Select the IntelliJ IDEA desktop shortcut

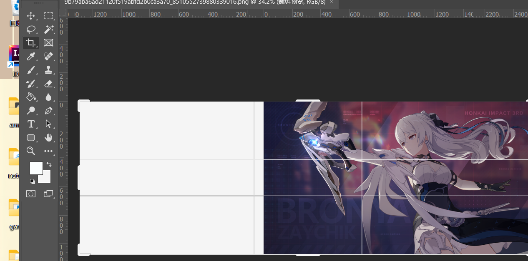(x=14, y=62)
